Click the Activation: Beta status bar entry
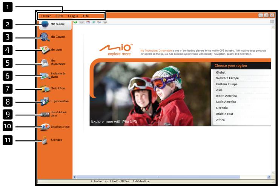Viewport: 278px width, 186px height. 100,181
